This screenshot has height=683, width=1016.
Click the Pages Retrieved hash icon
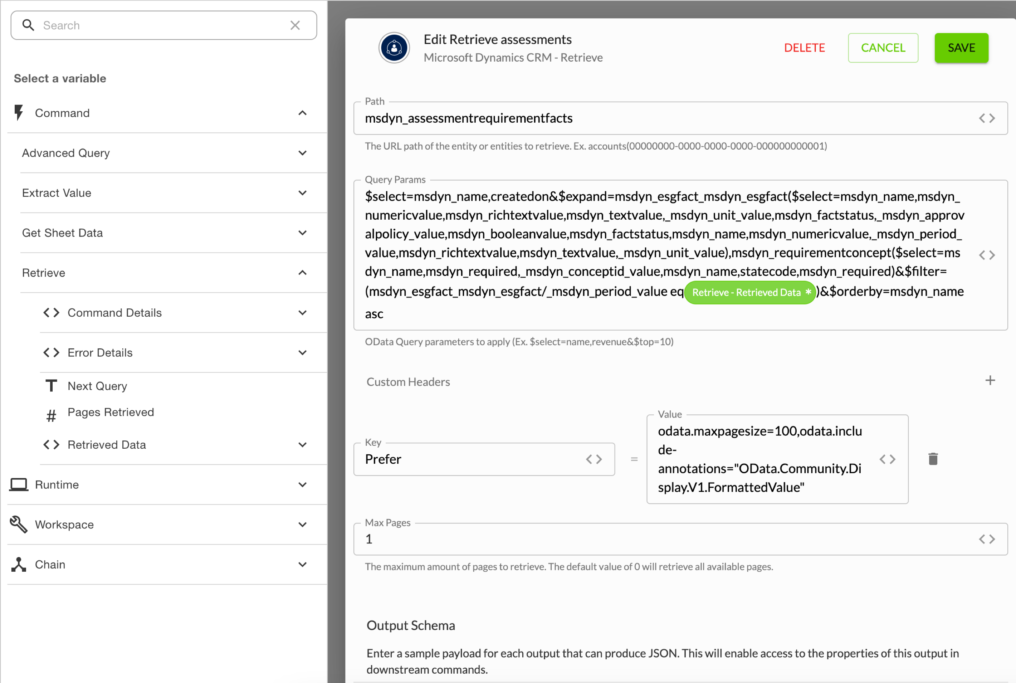click(x=51, y=416)
